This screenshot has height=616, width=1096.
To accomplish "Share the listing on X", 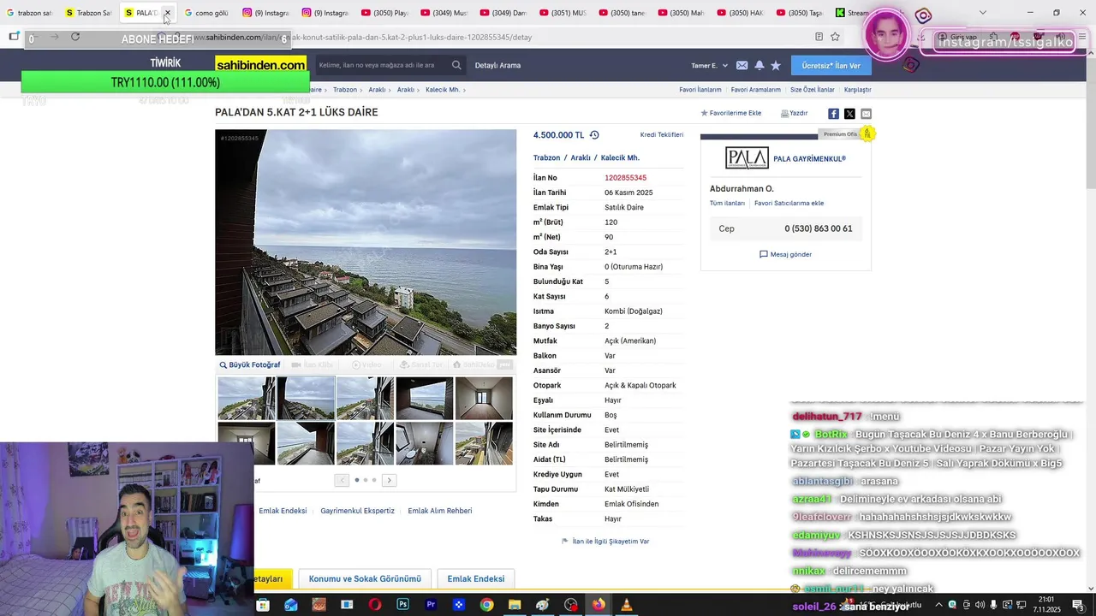I will [849, 114].
